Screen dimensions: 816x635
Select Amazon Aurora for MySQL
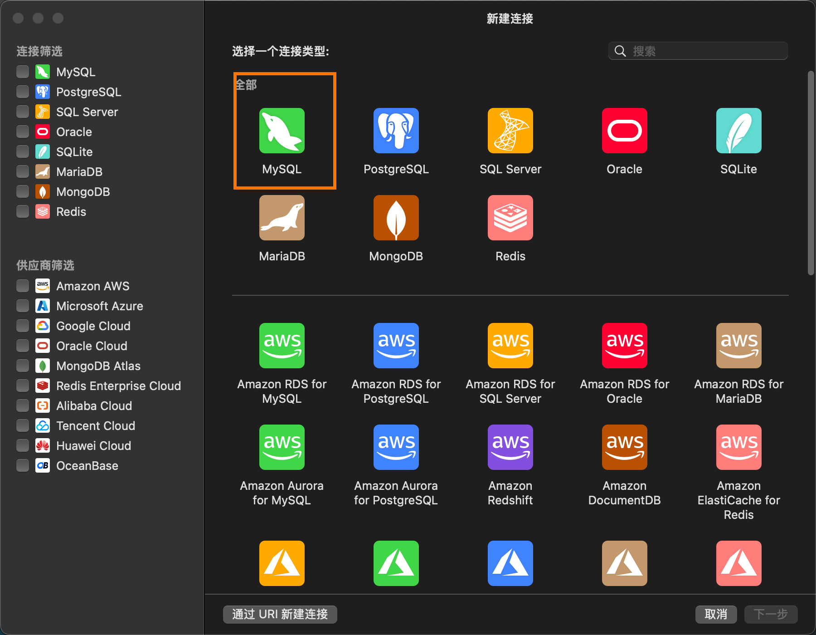[x=282, y=447]
